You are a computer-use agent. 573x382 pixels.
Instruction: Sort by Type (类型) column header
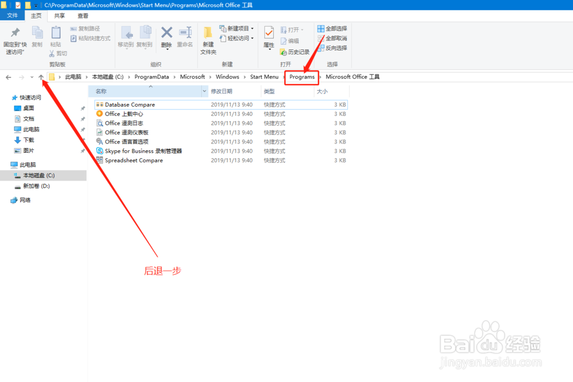287,91
